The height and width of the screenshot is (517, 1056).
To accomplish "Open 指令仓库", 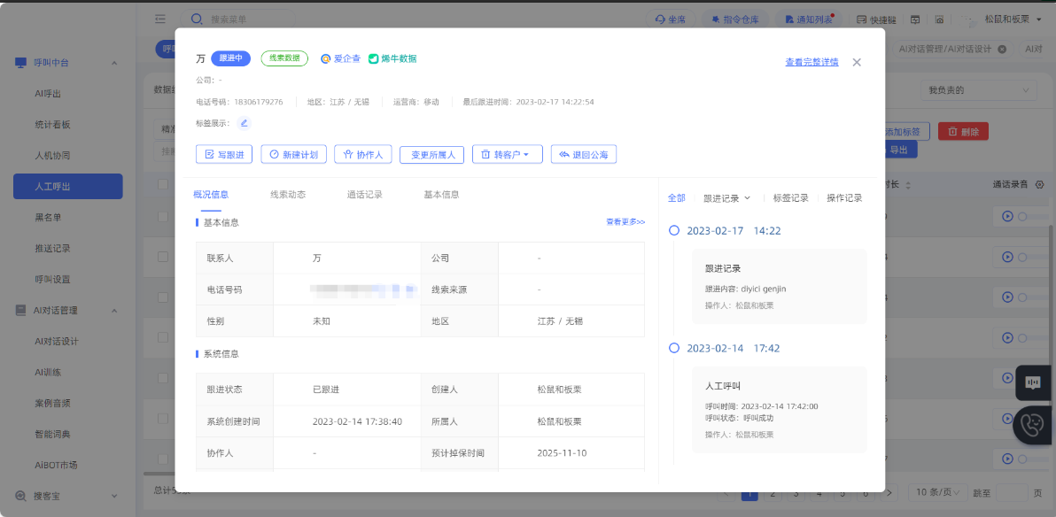I will [x=734, y=19].
